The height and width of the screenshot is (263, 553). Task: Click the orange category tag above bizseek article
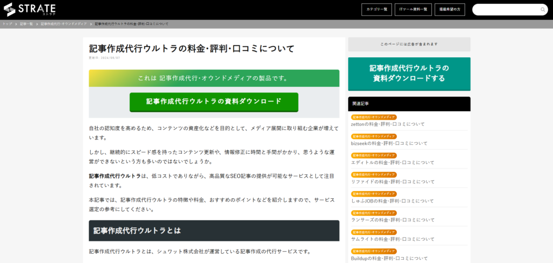tap(374, 137)
